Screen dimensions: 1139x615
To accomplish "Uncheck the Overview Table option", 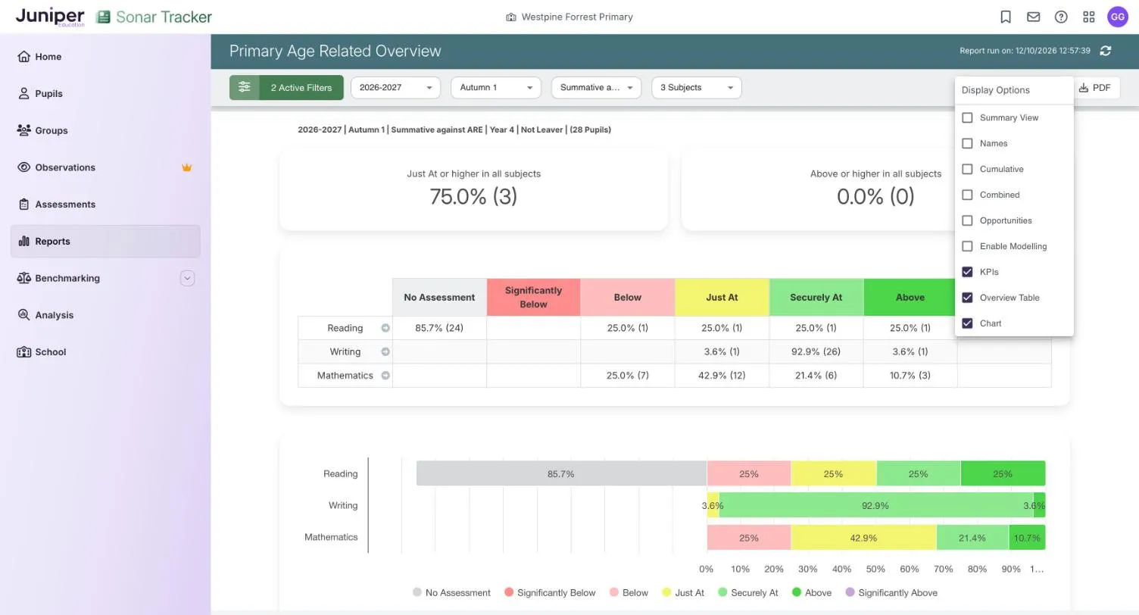I will [967, 298].
